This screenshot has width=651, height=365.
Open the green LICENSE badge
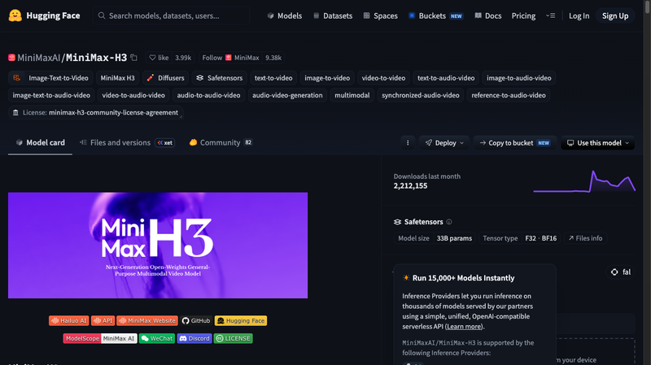[x=234, y=338]
